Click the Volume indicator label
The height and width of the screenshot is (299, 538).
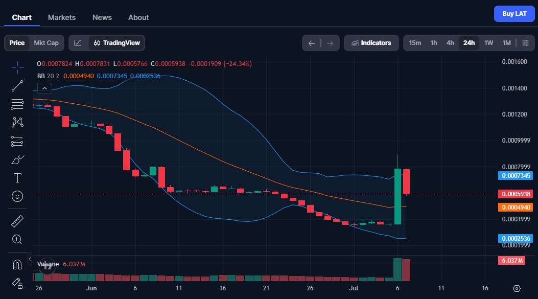pyautogui.click(x=48, y=264)
